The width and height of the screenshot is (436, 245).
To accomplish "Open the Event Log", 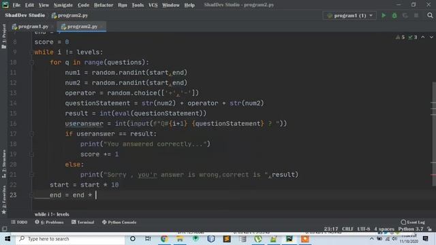I will click(x=413, y=223).
